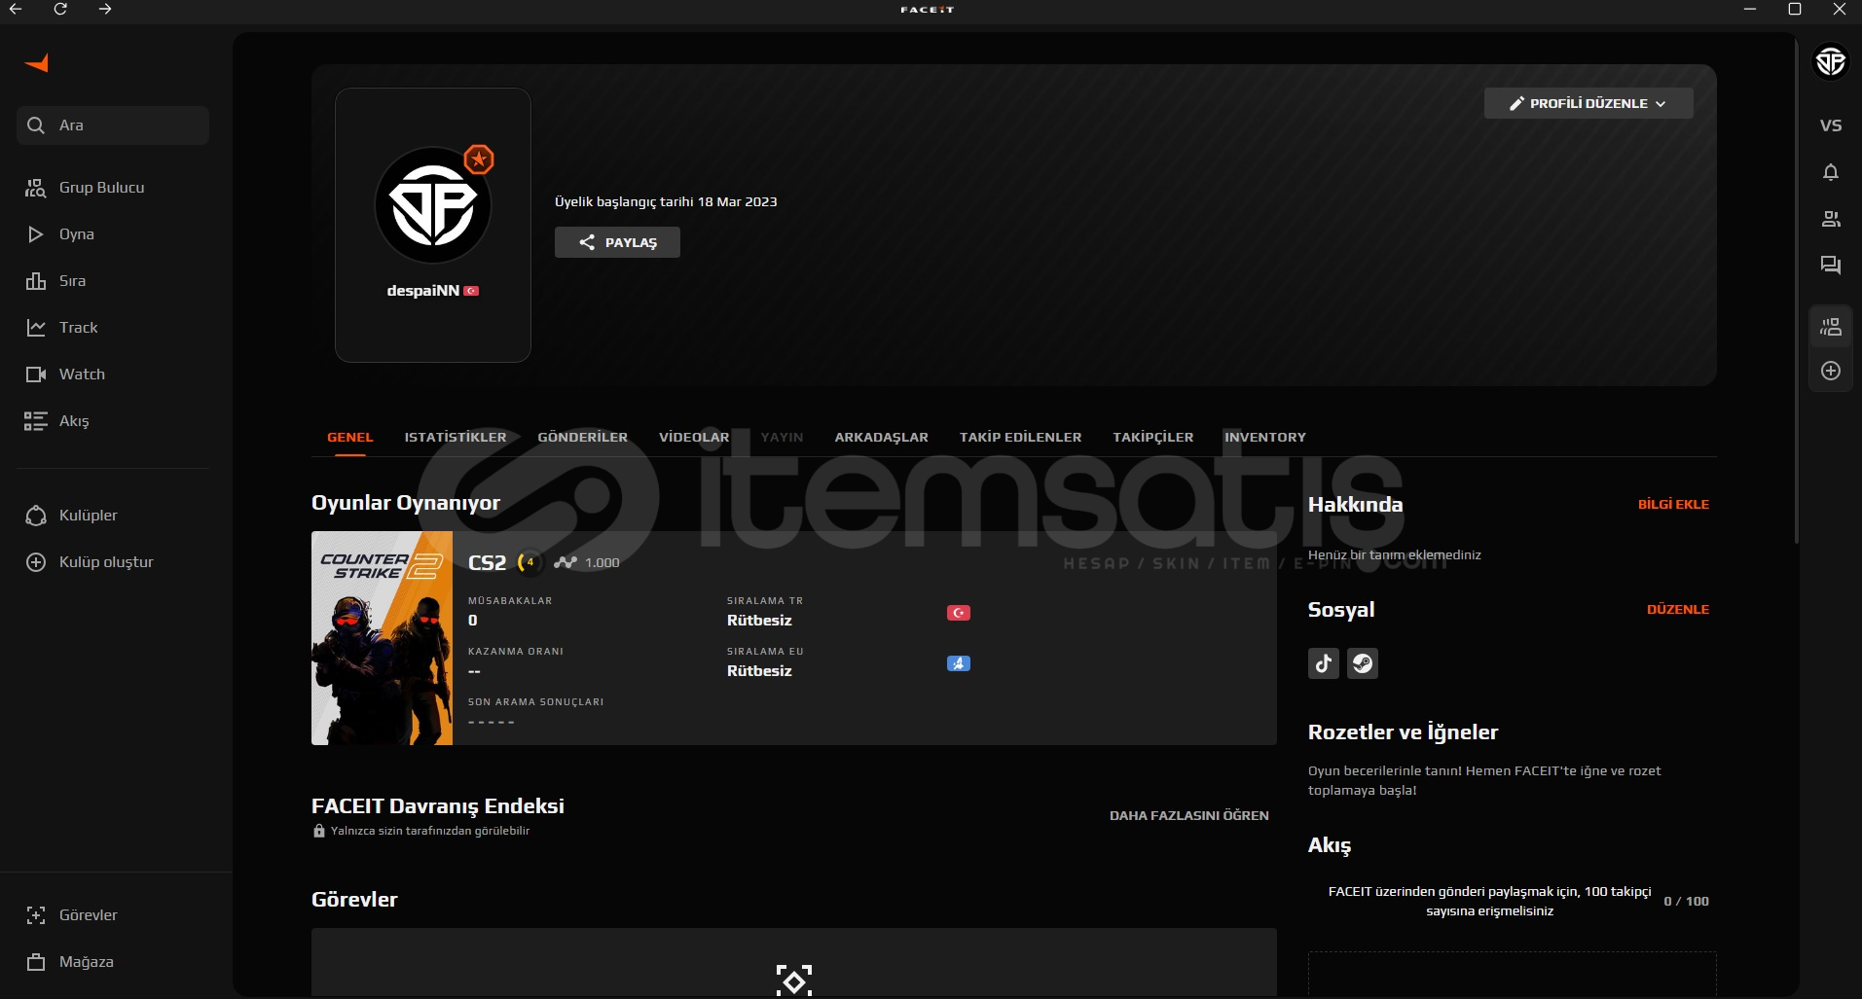Open the Arkadaşlar tab
This screenshot has width=1862, height=999.
(882, 438)
